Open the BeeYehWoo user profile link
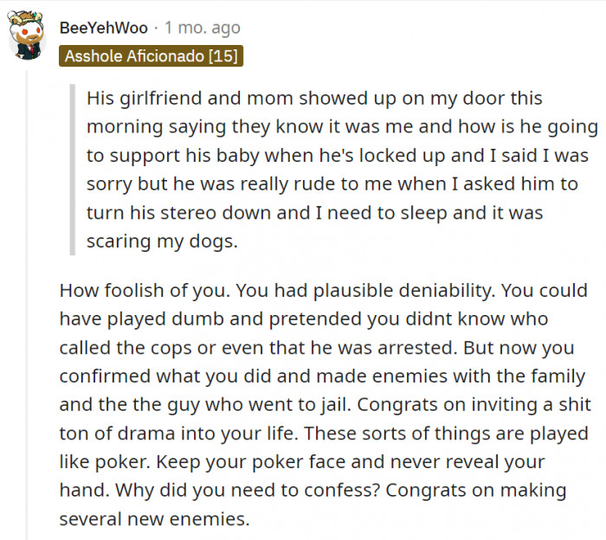Viewport: 606px width, 540px height. coord(103,28)
